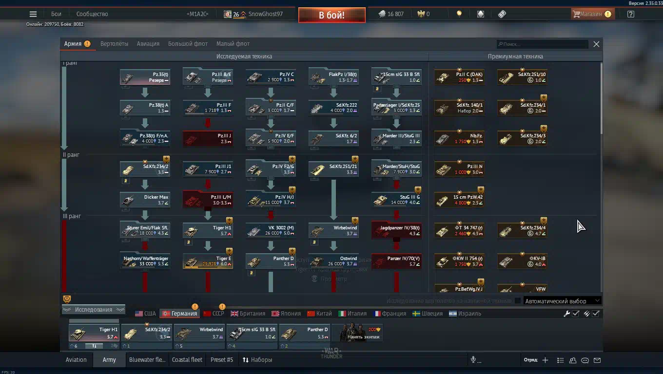Click the orange shield icon above Исследования

click(x=67, y=299)
